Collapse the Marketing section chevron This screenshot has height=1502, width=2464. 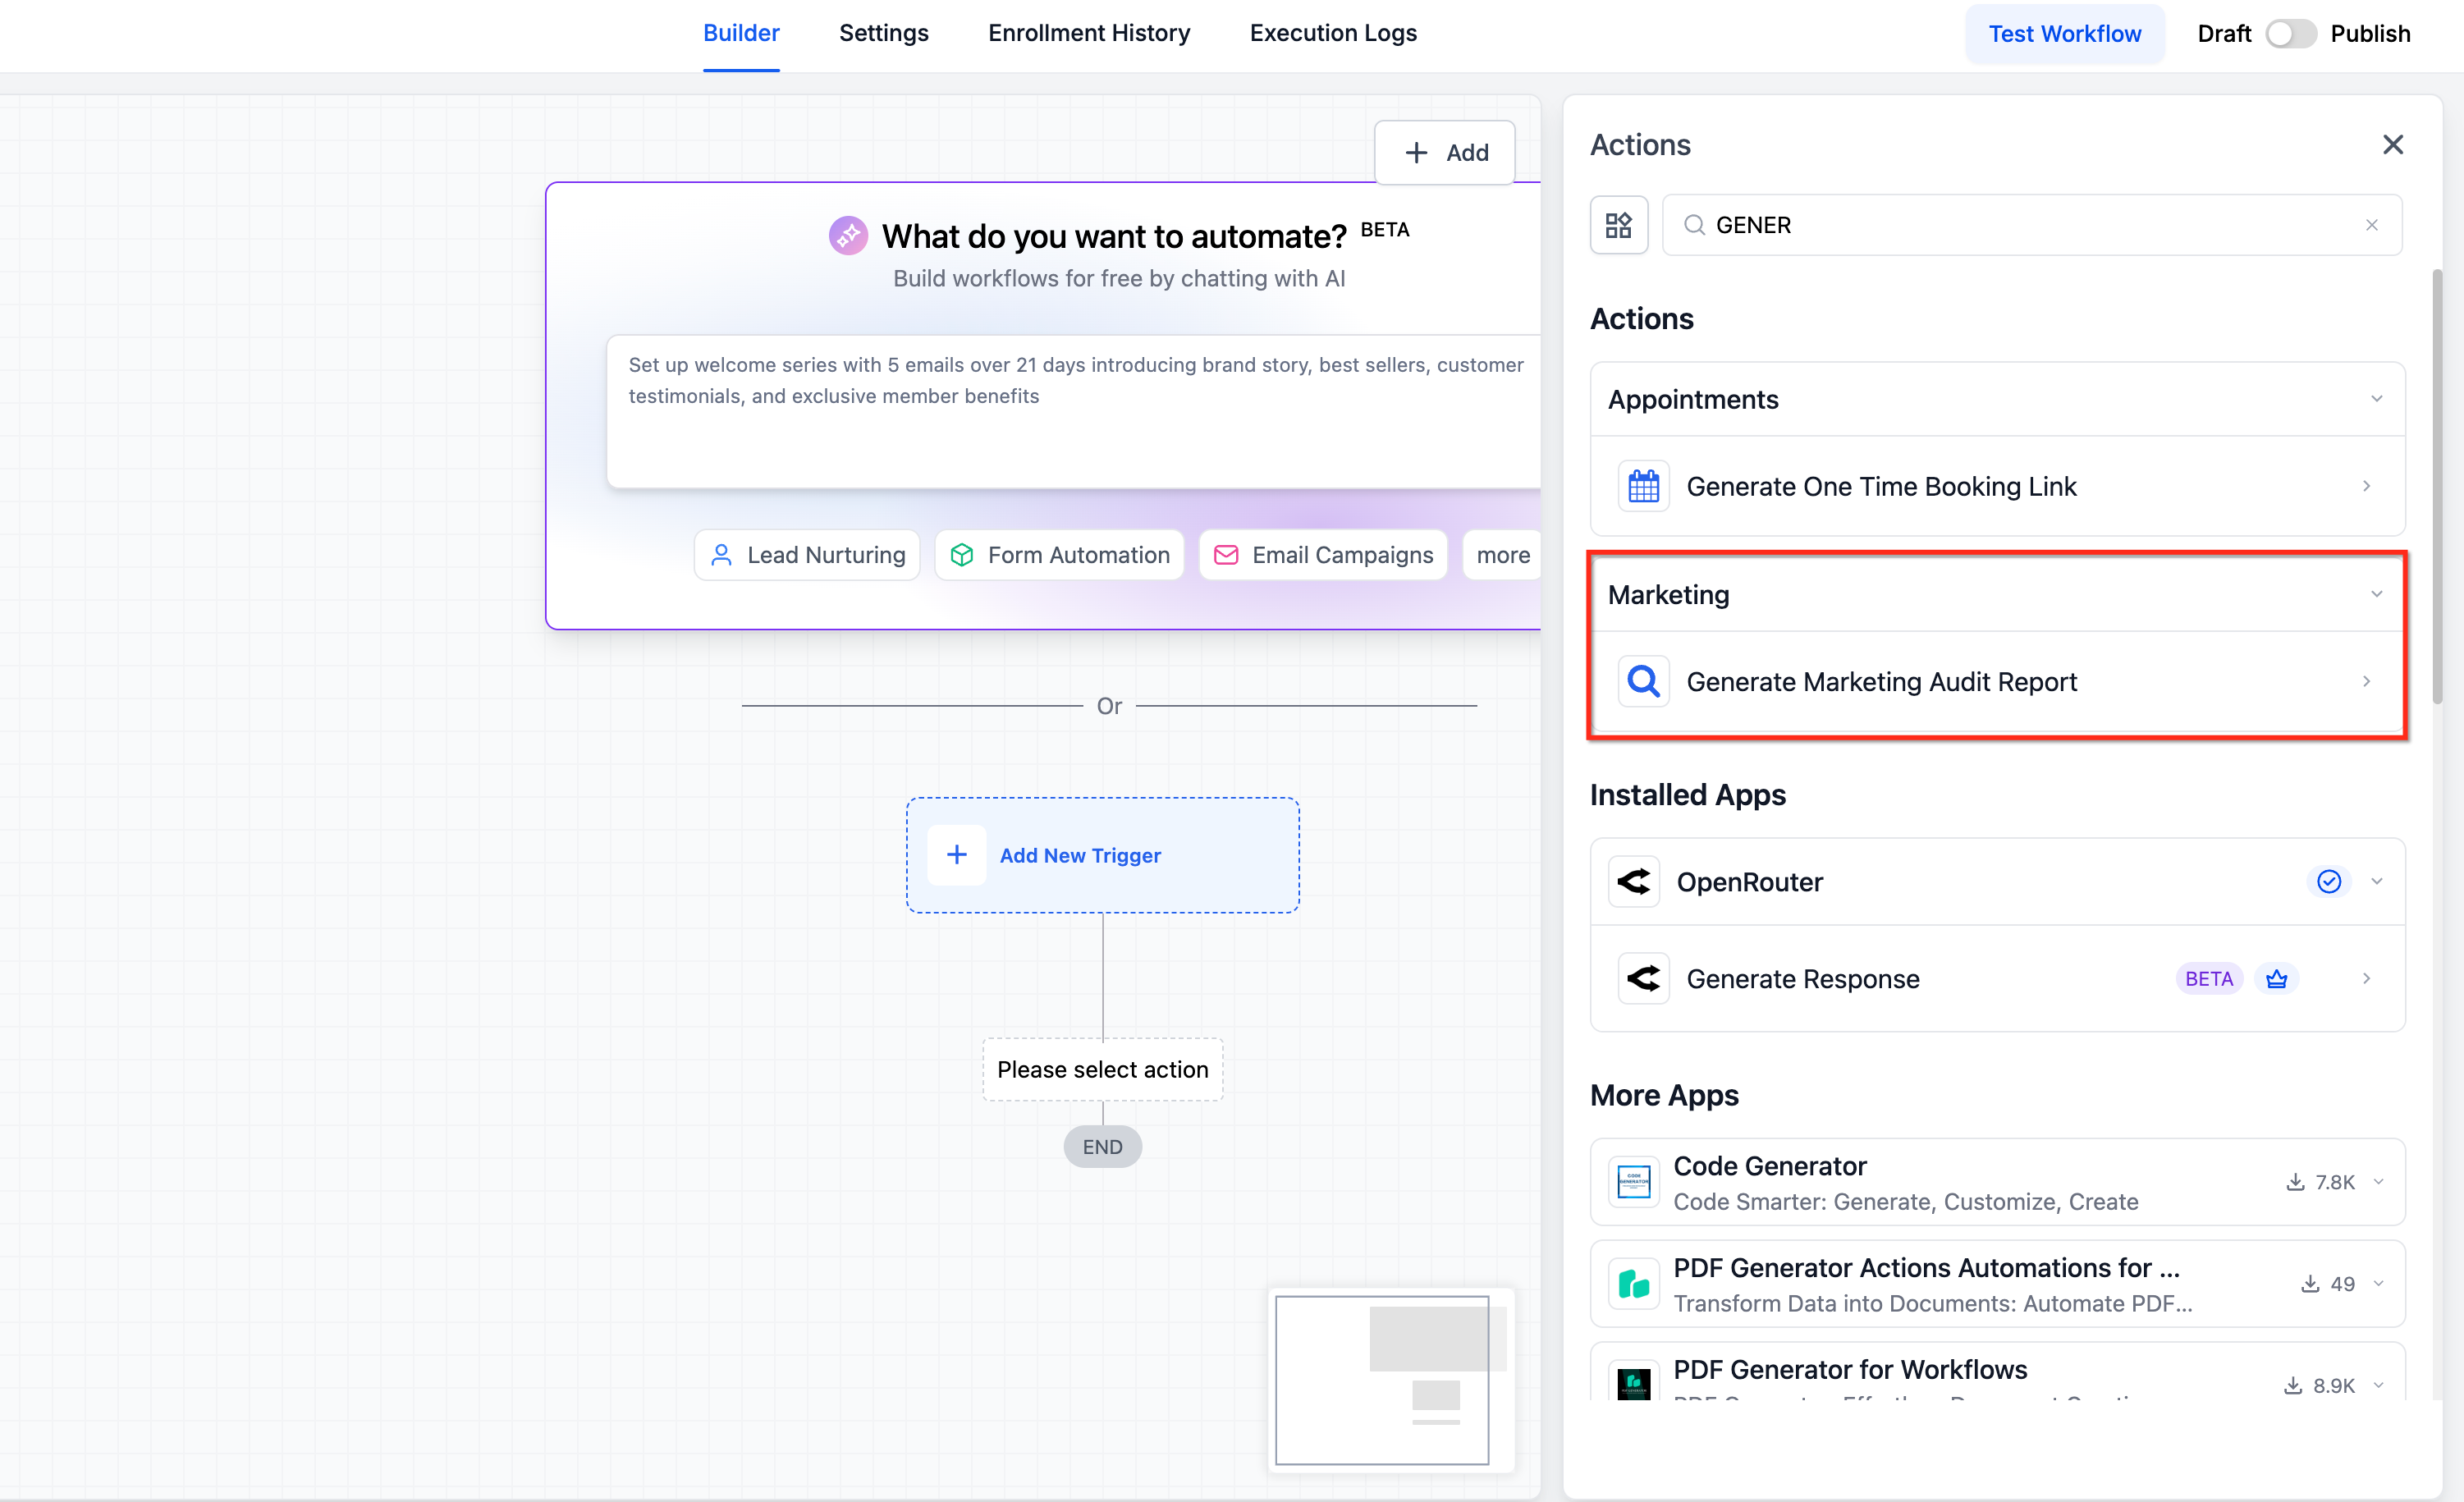point(2376,594)
